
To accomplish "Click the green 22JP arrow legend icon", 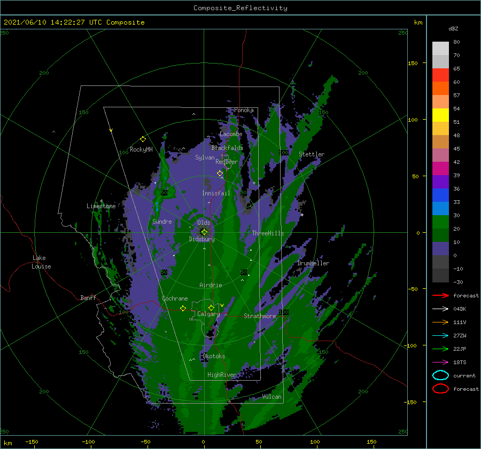I will click(x=440, y=349).
